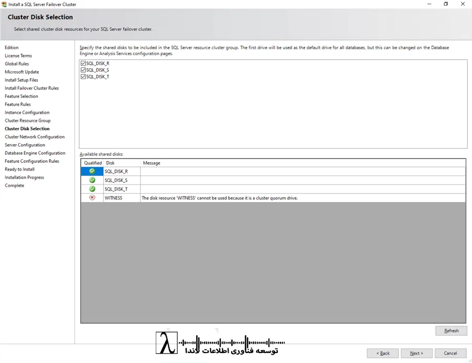Proceed with the Next button
The width and height of the screenshot is (472, 363).
(x=416, y=353)
